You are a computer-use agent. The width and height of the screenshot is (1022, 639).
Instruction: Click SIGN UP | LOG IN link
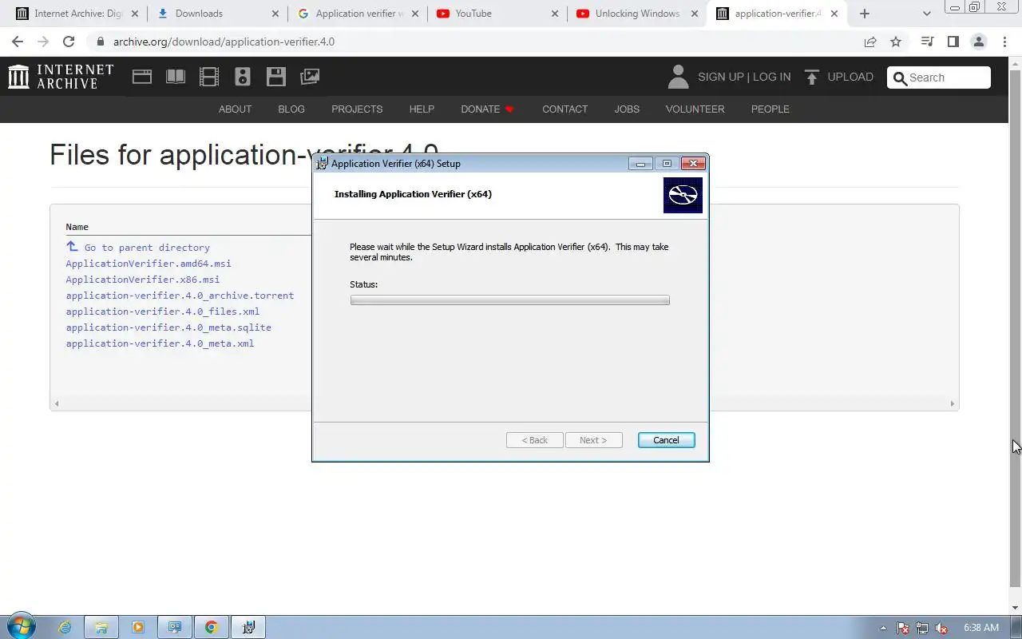click(x=744, y=77)
